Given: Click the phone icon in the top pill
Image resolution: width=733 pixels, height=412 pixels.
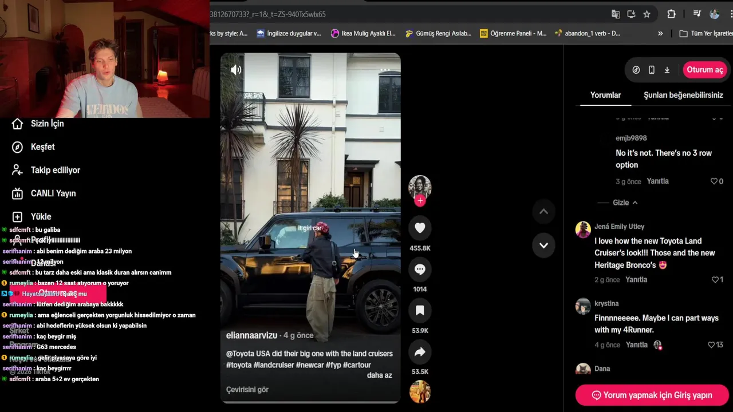Looking at the screenshot, I should [652, 70].
